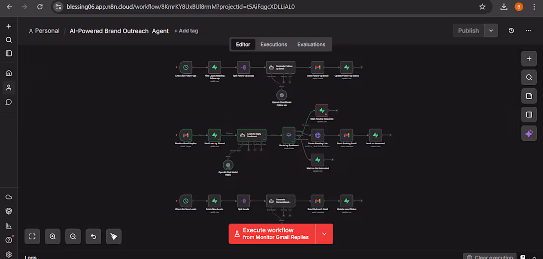
Task: Open the Mark Neutral Response node
Action: coord(322,110)
